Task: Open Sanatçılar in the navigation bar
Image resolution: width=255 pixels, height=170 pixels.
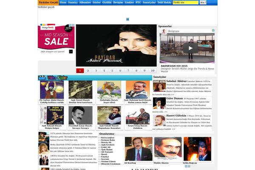Action: coord(149,3)
